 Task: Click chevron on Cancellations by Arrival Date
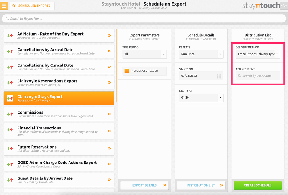click(109, 51)
